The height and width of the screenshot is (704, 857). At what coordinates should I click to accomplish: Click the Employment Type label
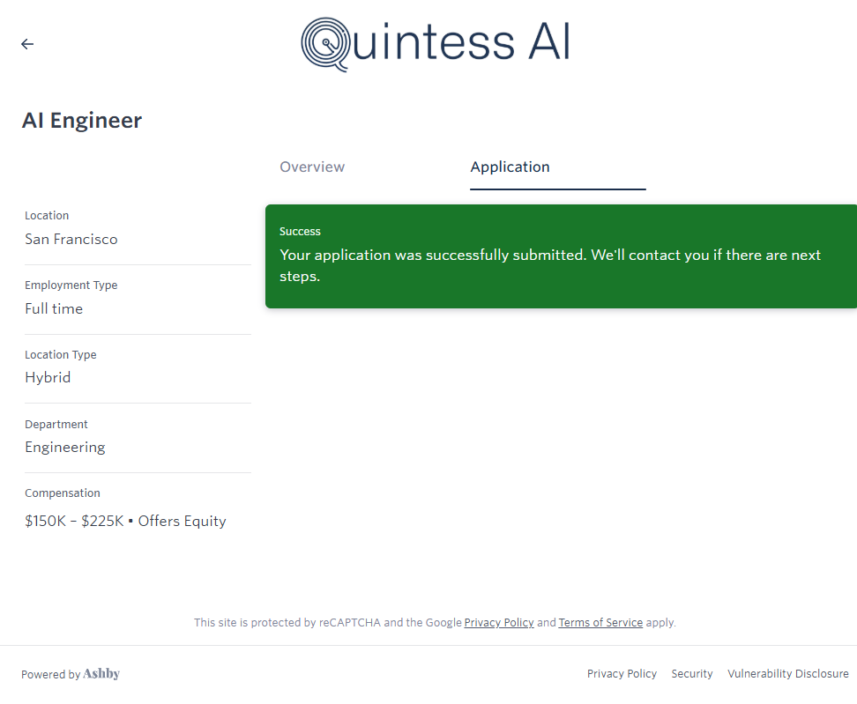tap(71, 285)
